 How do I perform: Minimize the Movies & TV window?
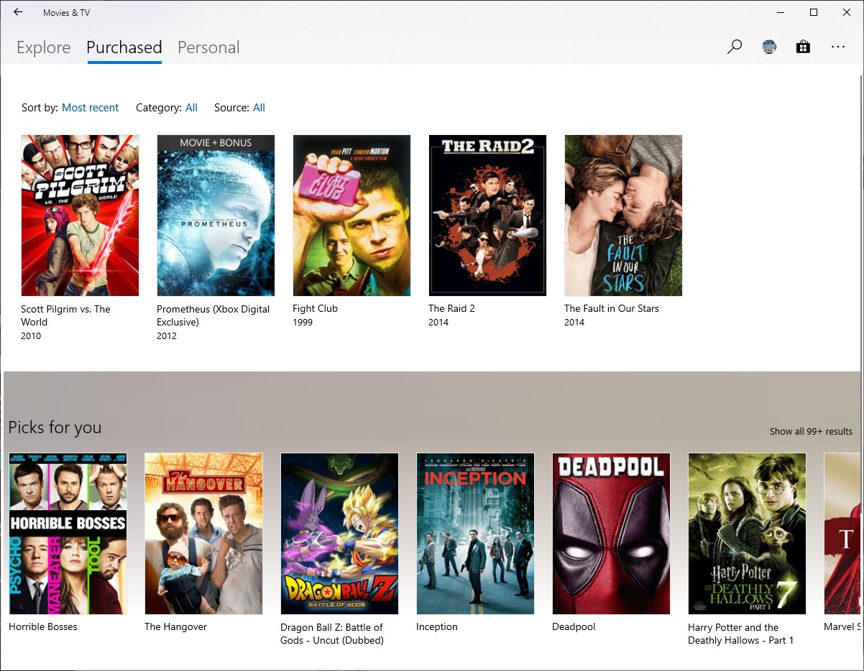[781, 12]
